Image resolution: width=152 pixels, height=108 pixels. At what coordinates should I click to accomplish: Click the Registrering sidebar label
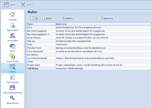pos(12,103)
